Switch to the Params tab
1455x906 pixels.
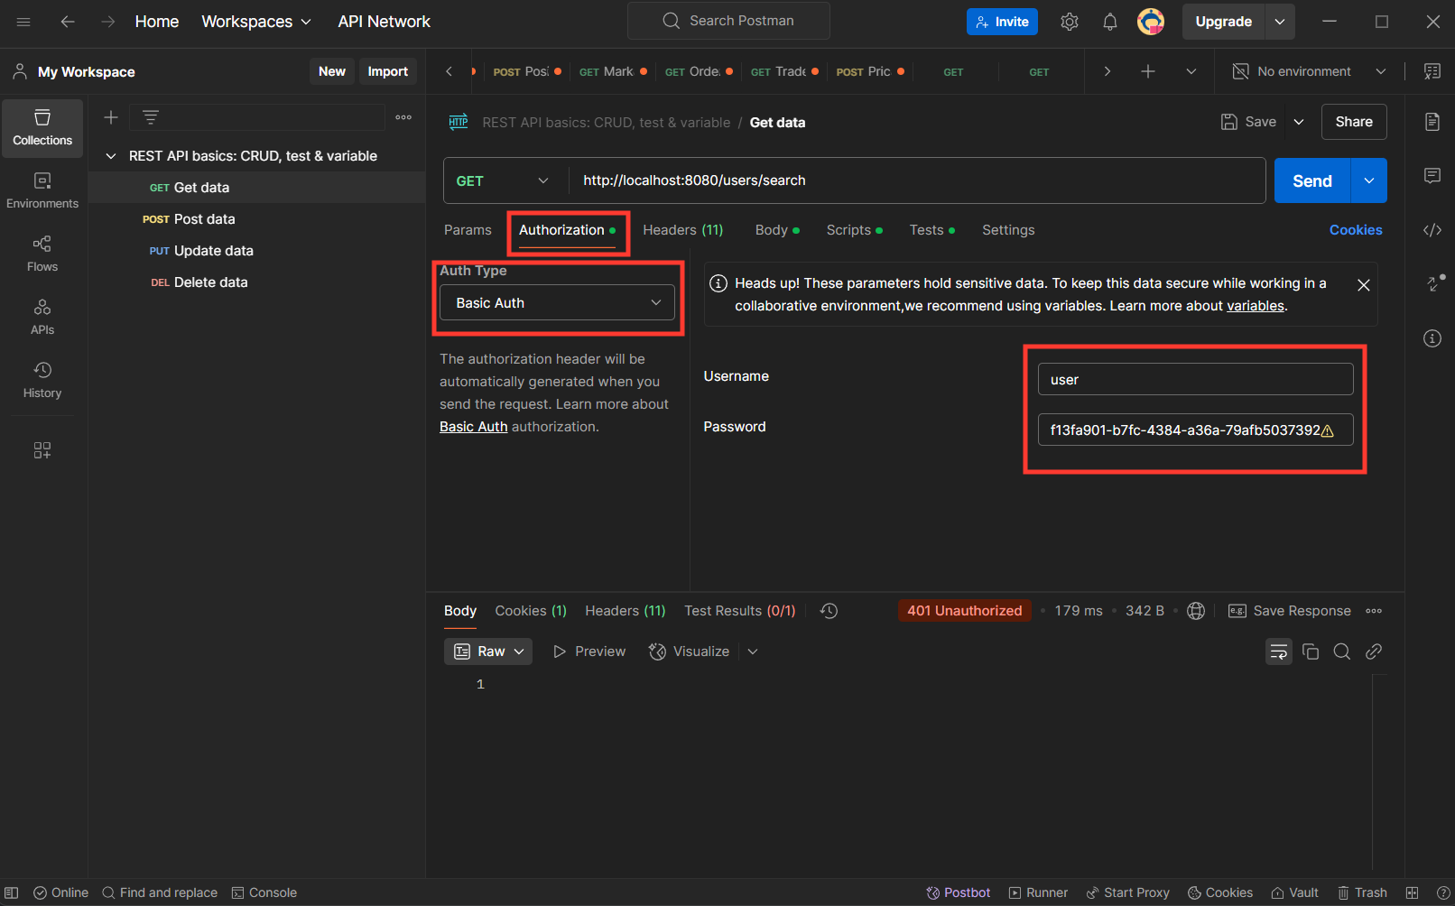click(x=468, y=230)
